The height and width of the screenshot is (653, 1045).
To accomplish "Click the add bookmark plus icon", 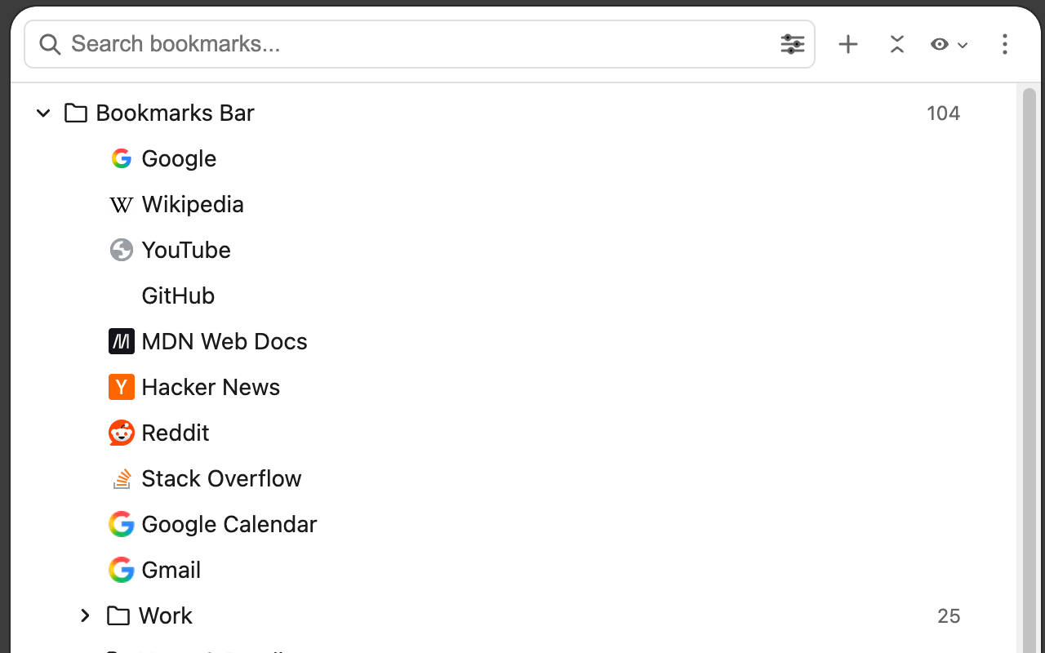I will click(848, 44).
